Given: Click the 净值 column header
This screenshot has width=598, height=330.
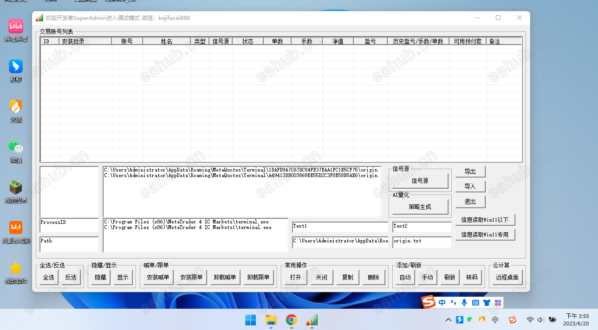Looking at the screenshot, I should tap(338, 41).
